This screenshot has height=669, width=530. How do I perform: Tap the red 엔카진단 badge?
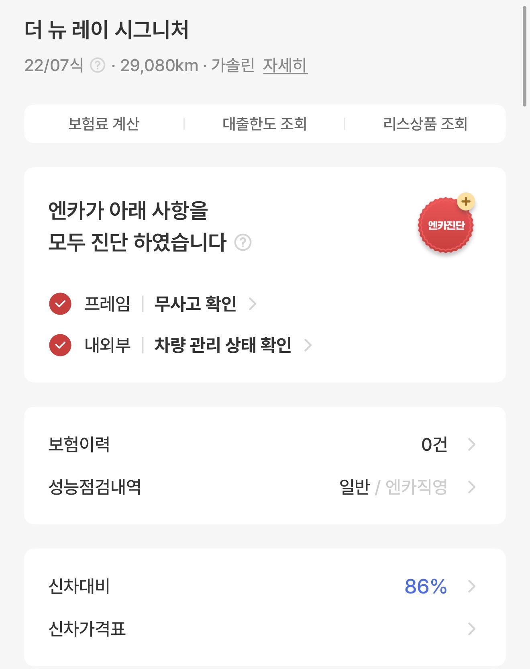tap(445, 226)
